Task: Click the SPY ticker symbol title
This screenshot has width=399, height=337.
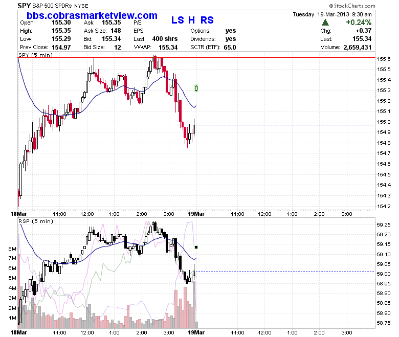Action: 24,6
